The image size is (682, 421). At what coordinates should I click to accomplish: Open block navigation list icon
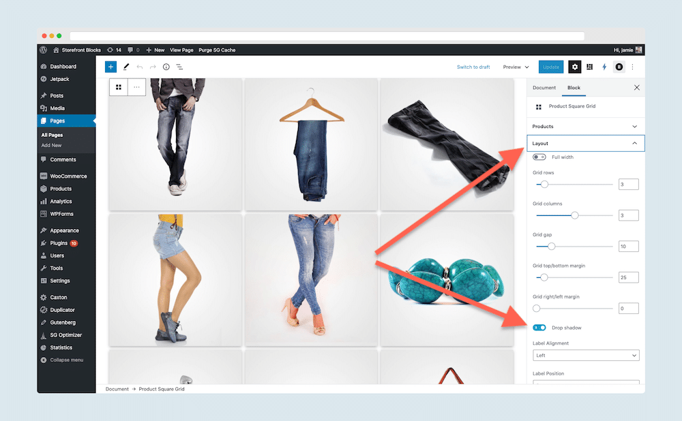[x=179, y=67]
